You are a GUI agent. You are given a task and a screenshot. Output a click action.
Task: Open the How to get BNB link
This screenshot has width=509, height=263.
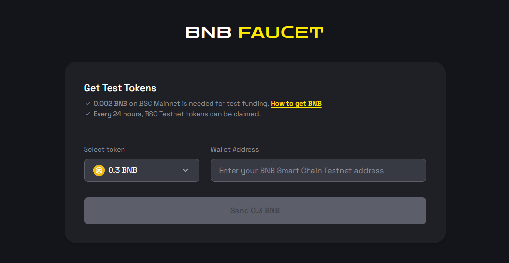tap(296, 103)
